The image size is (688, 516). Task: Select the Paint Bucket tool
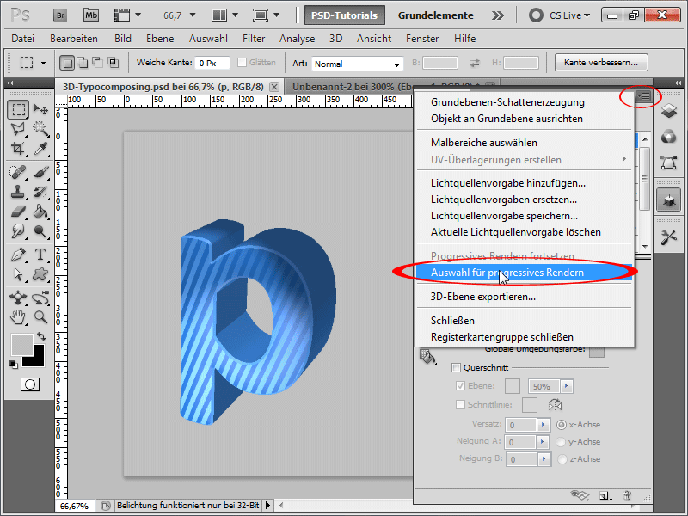40,212
